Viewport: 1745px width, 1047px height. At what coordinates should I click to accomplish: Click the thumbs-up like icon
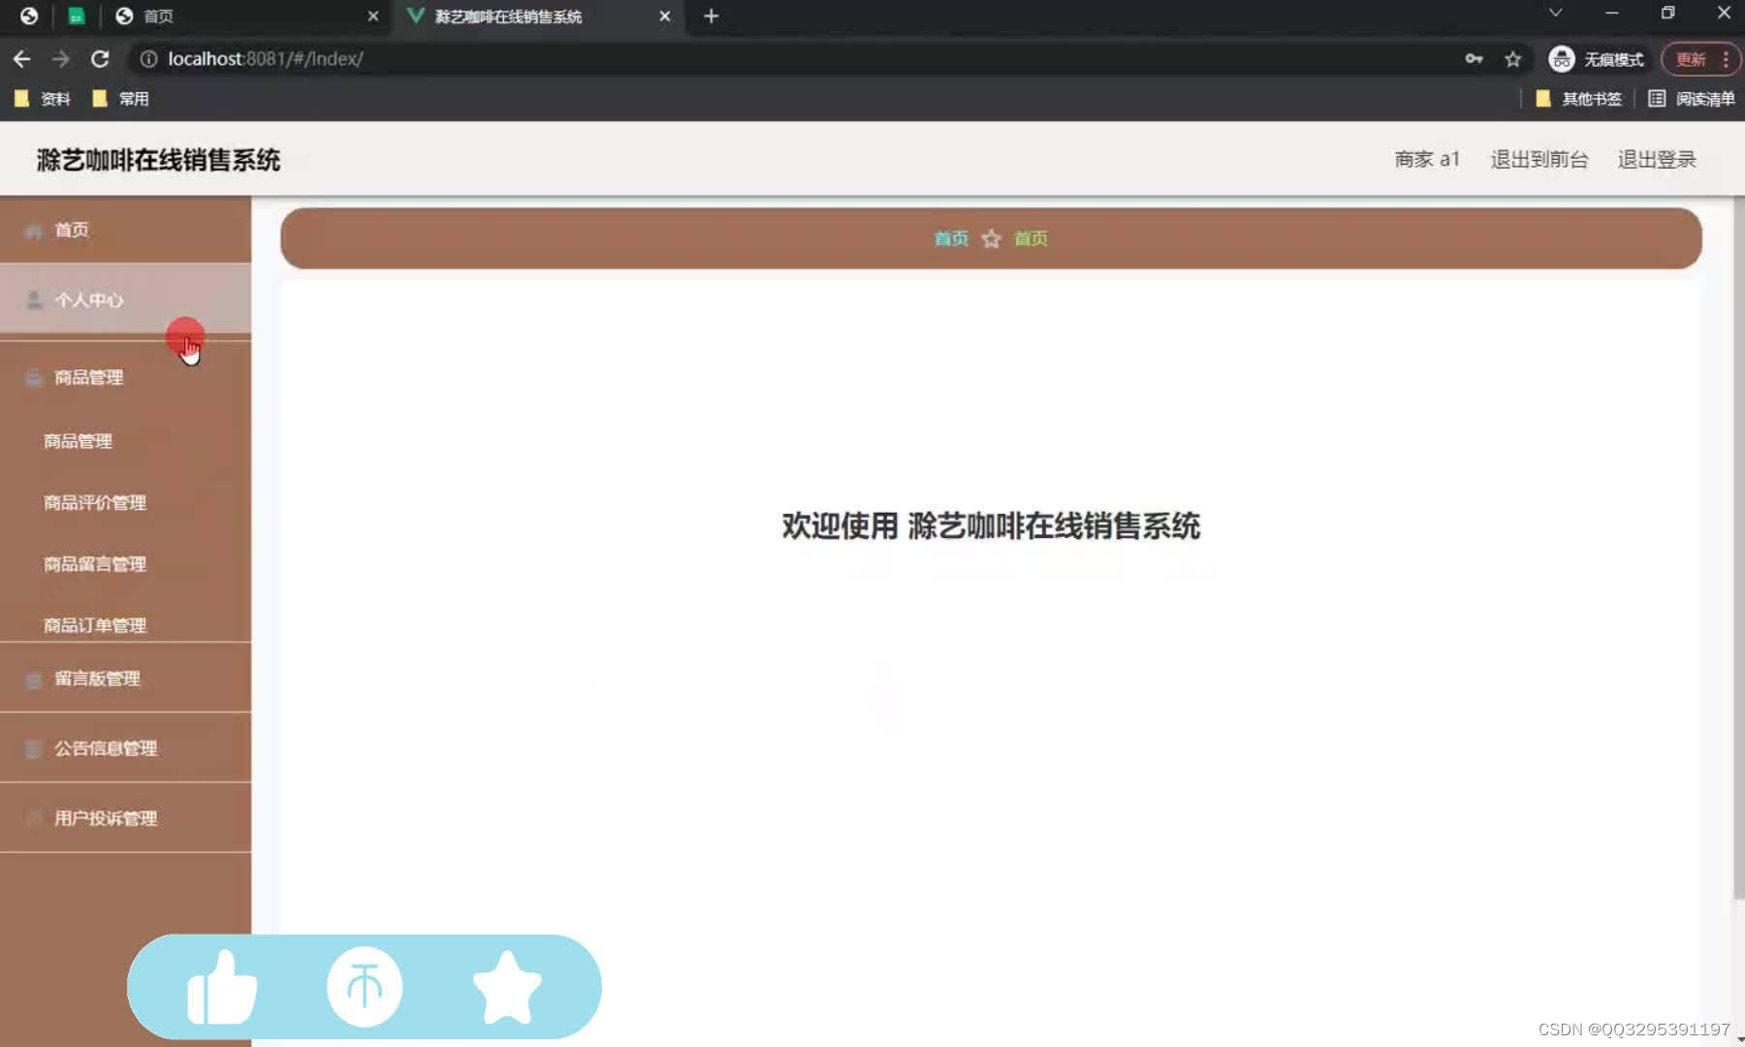pyautogui.click(x=222, y=987)
